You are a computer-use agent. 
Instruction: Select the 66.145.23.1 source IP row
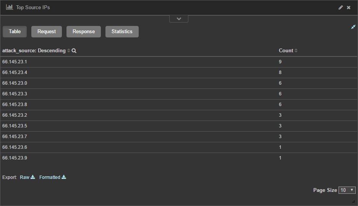15,62
